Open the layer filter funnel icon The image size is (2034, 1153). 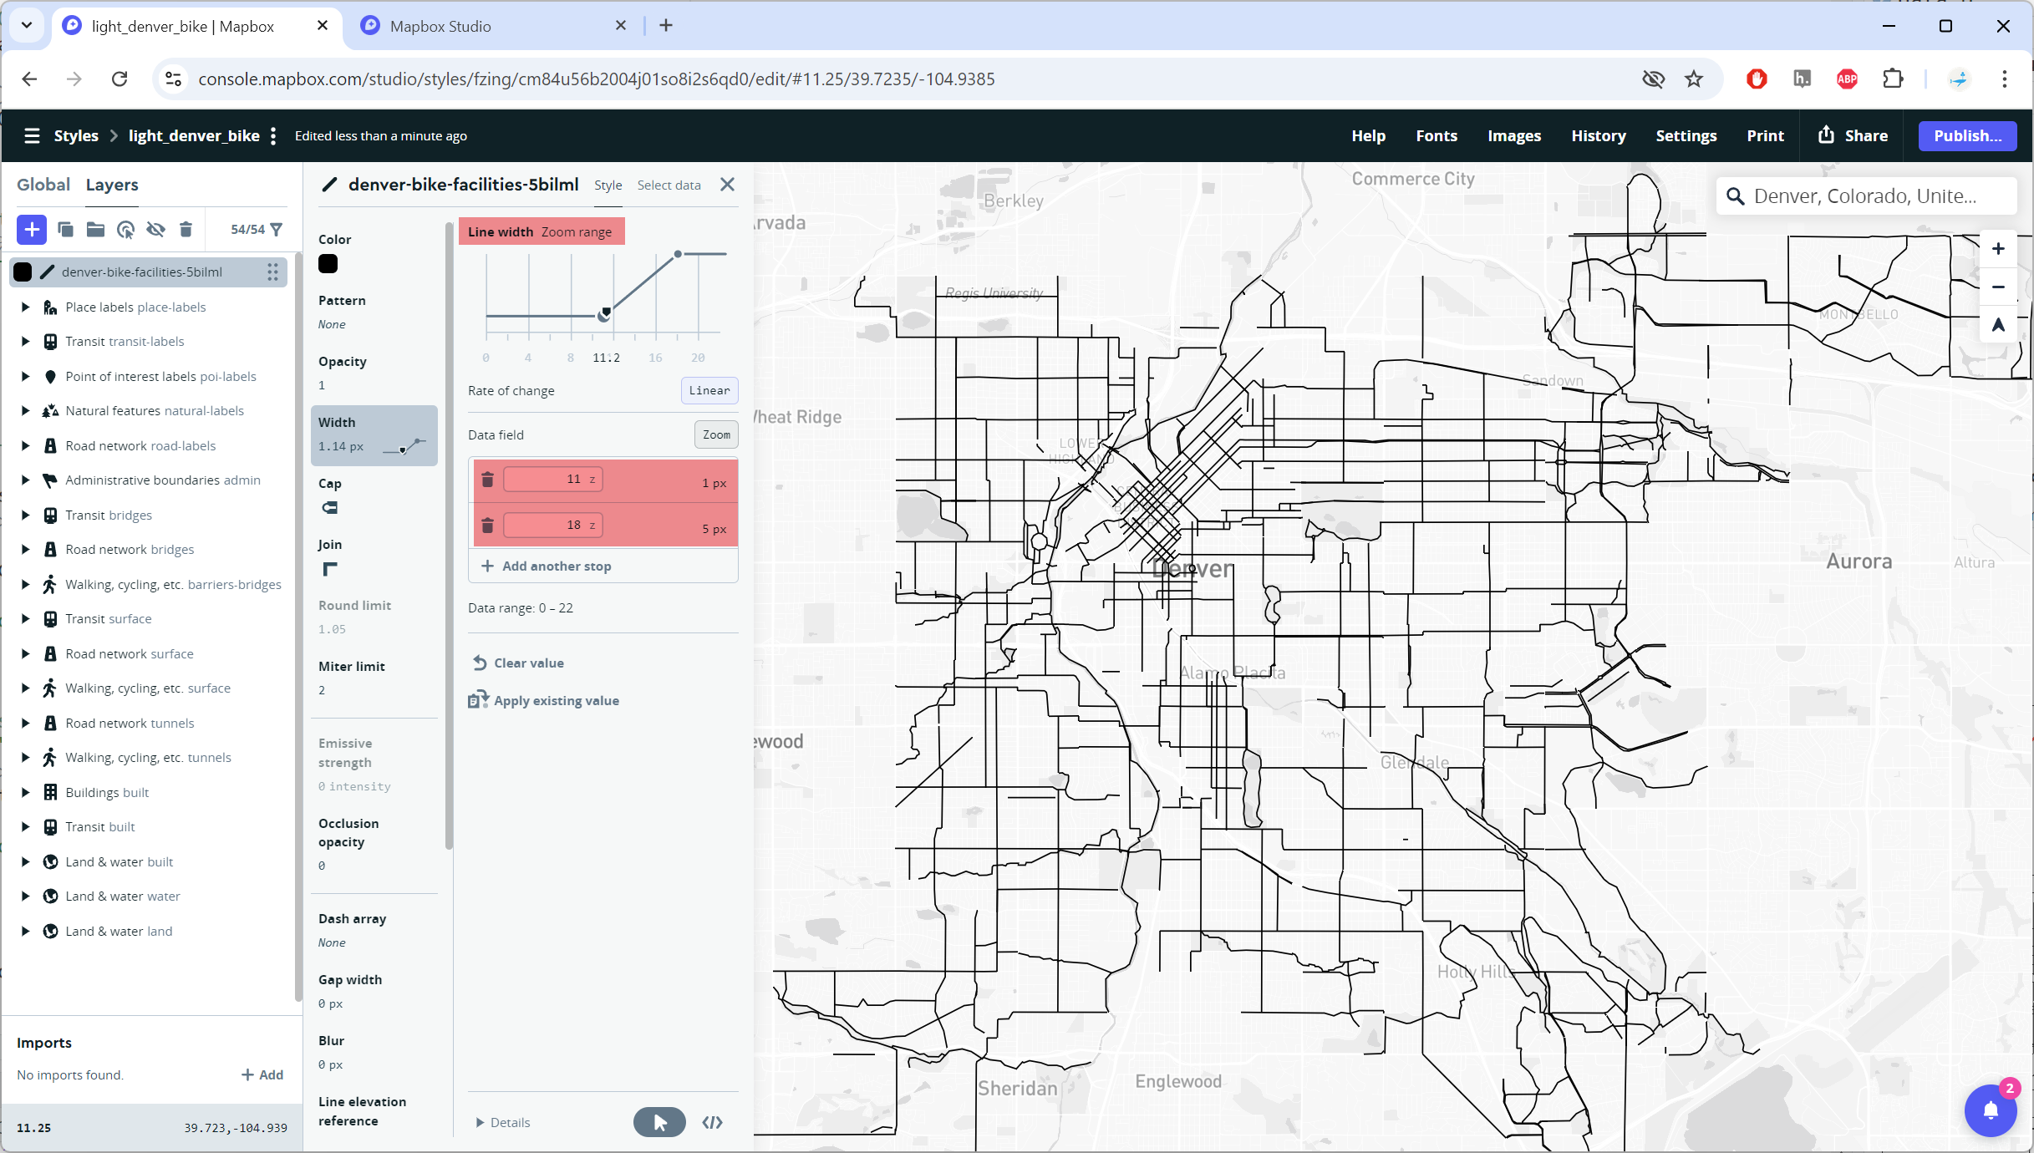[277, 229]
